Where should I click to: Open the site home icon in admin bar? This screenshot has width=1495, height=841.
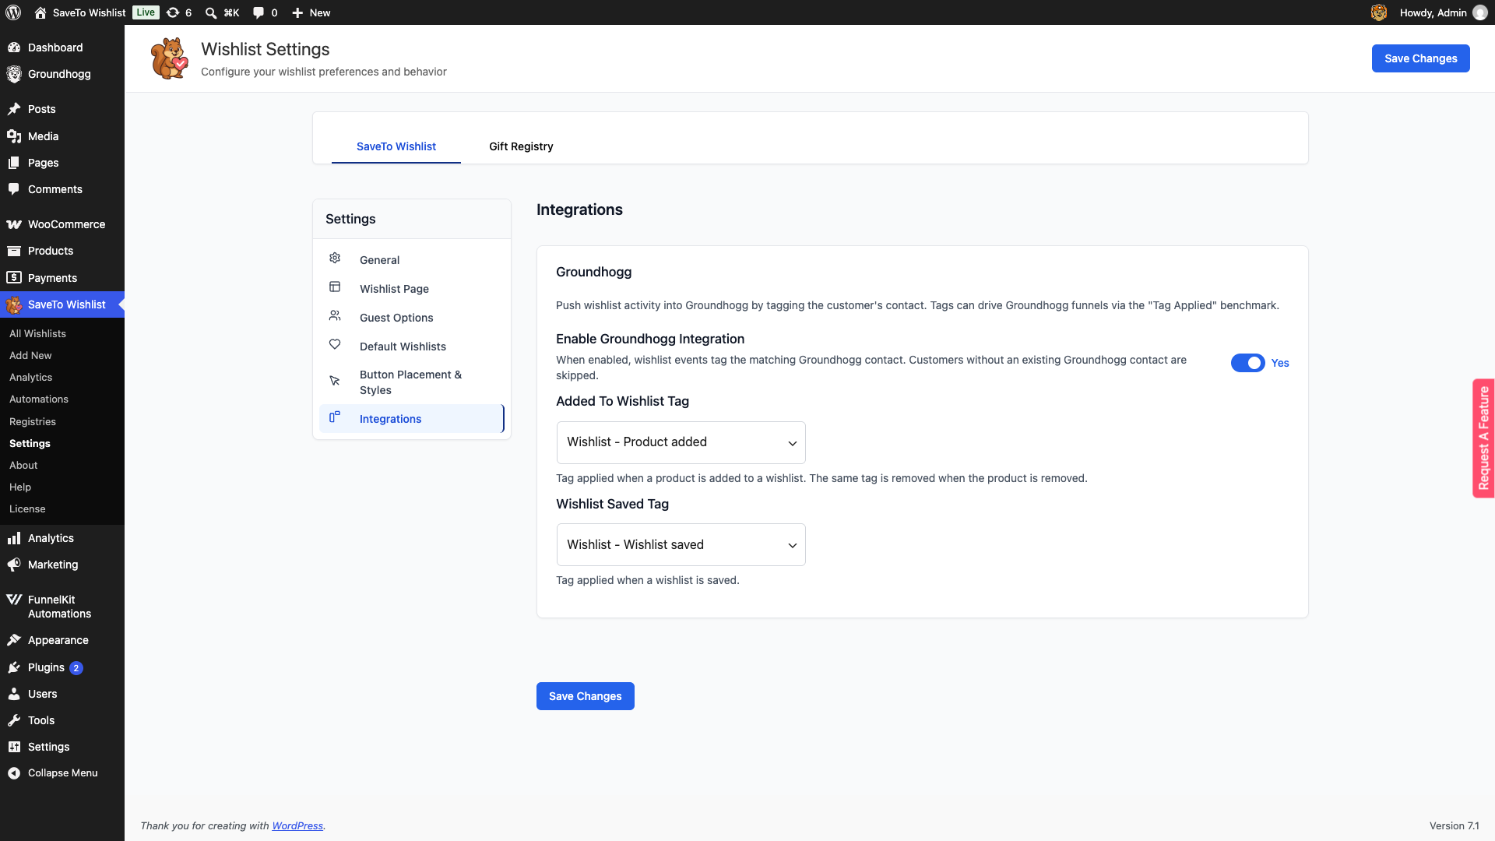(40, 12)
